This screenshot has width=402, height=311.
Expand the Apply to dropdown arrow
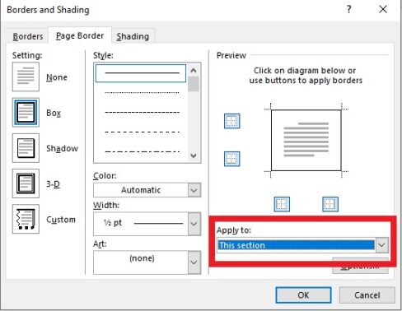pyautogui.click(x=382, y=245)
